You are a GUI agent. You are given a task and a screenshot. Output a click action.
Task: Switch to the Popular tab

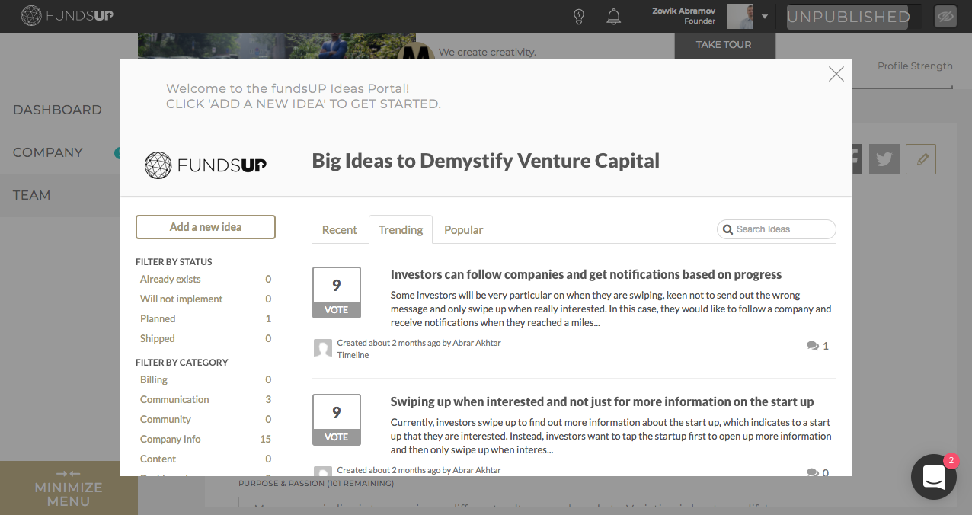[x=464, y=230]
